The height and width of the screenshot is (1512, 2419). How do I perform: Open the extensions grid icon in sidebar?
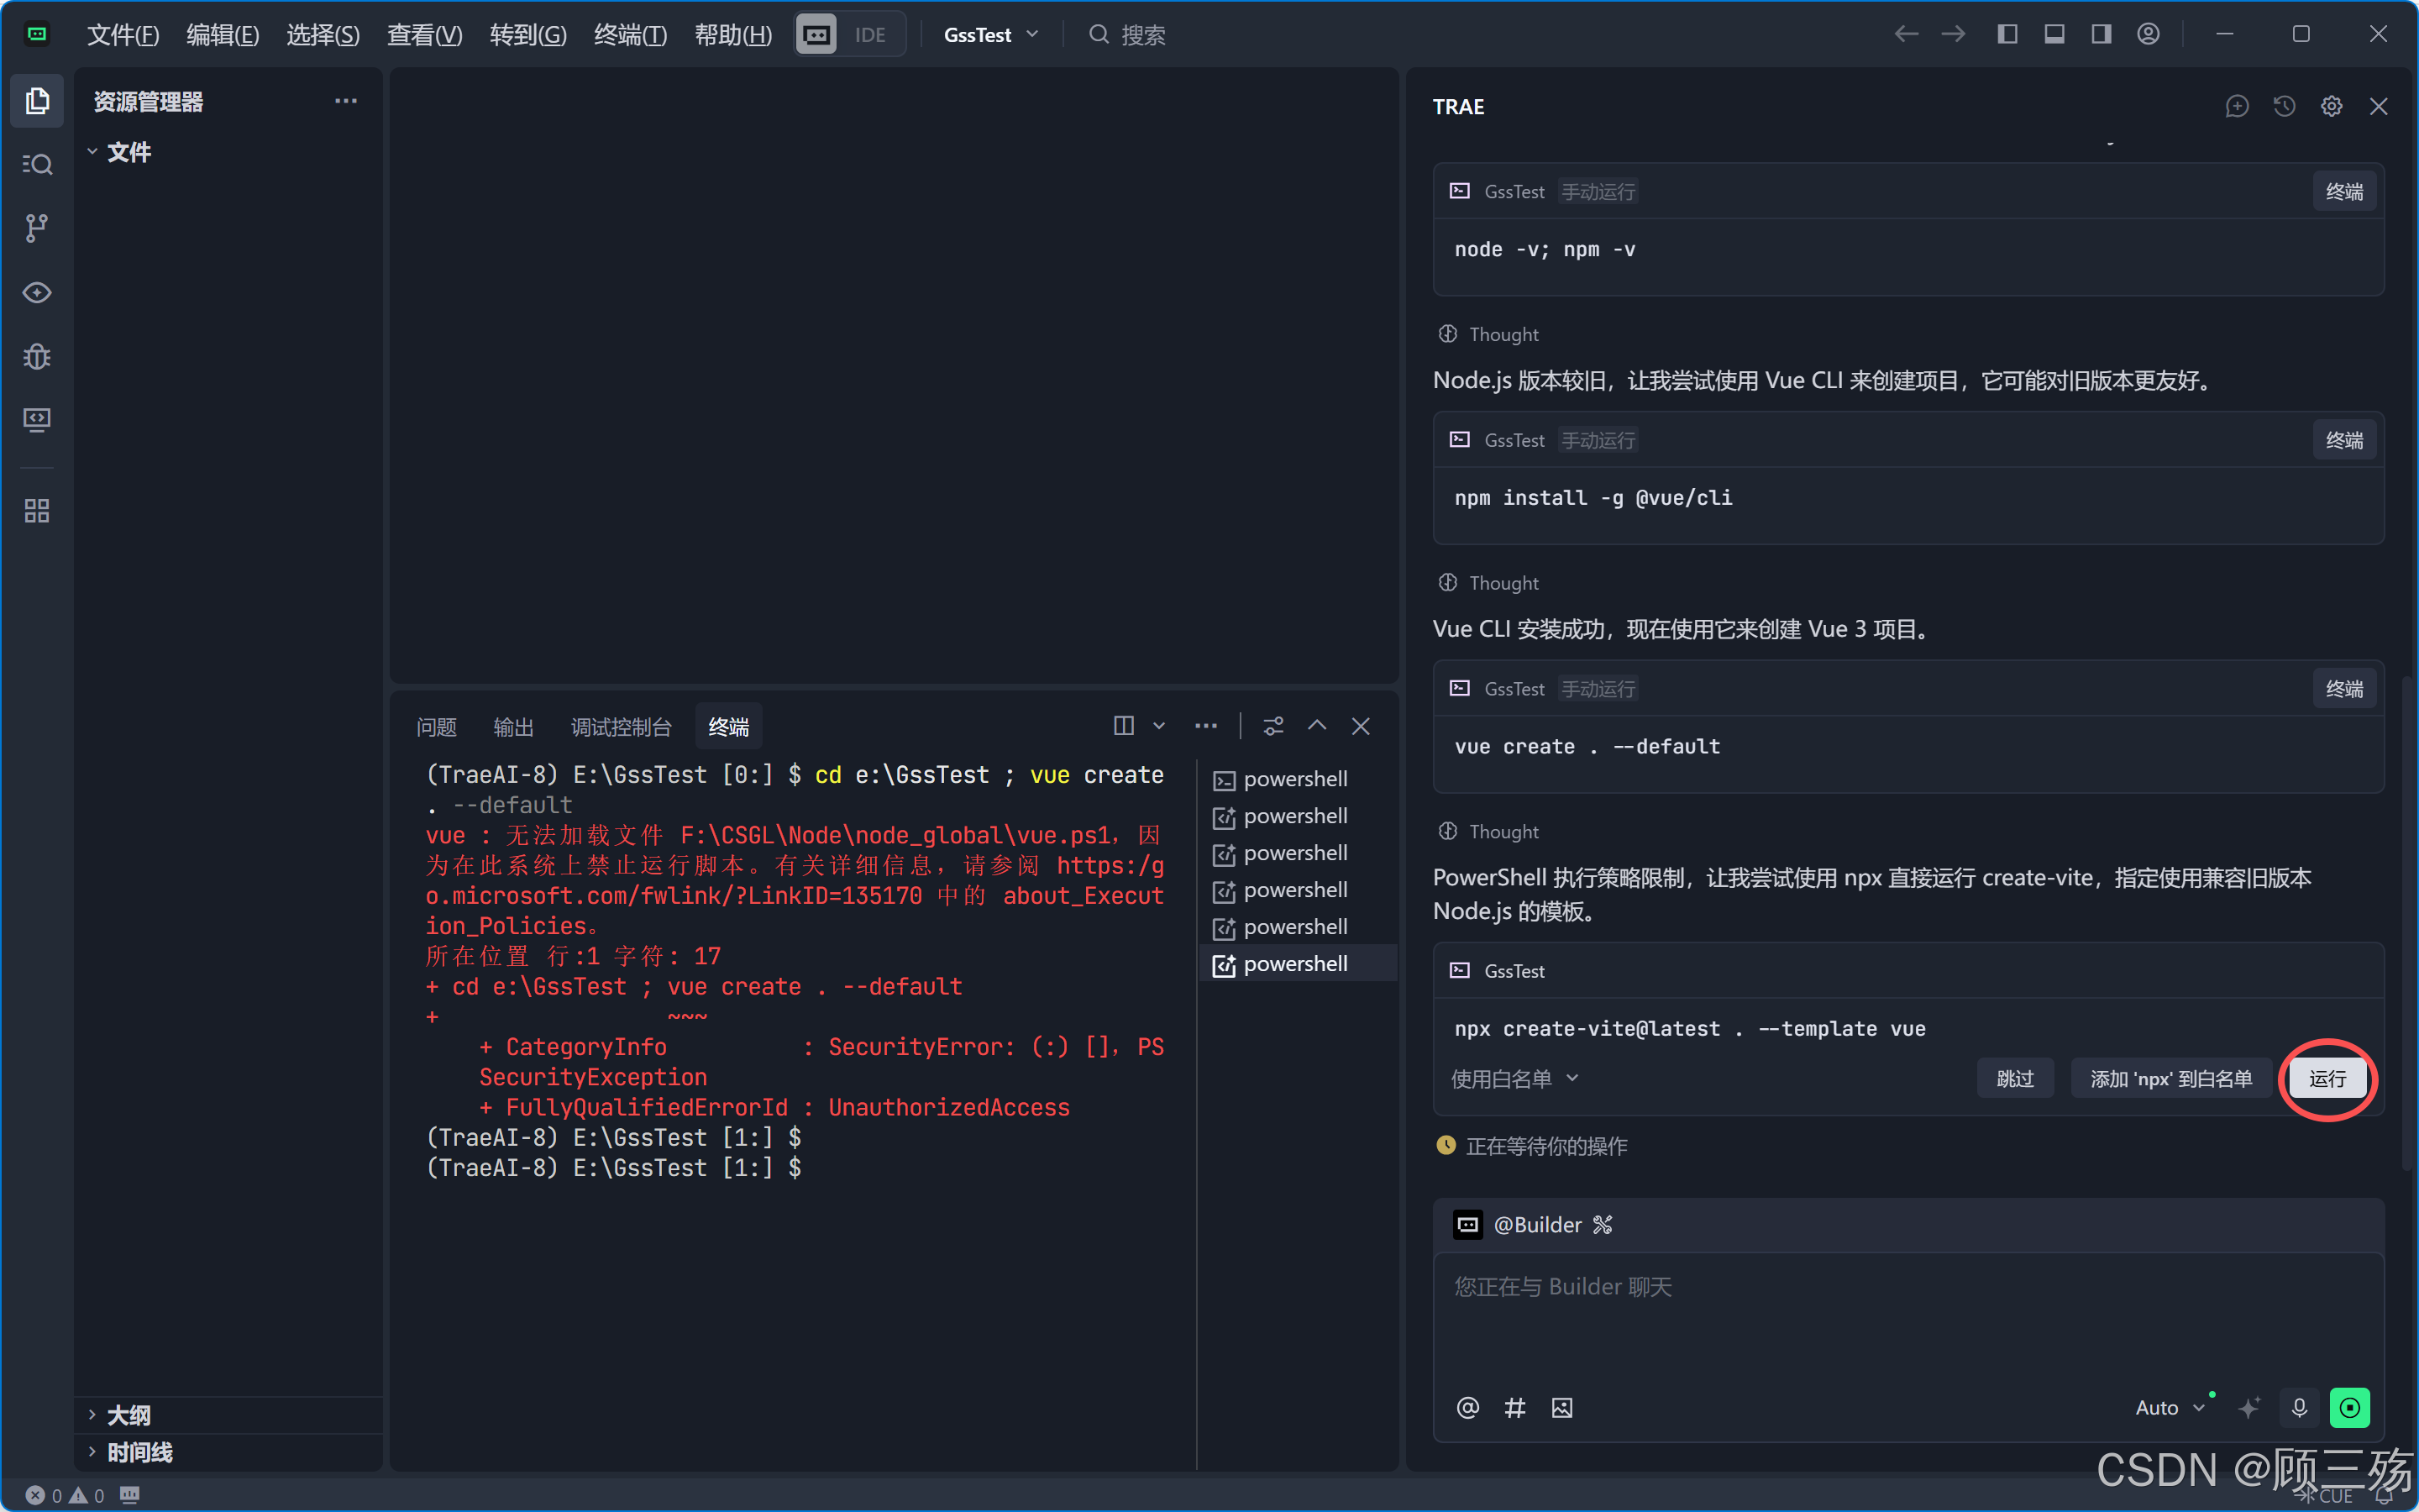(37, 511)
